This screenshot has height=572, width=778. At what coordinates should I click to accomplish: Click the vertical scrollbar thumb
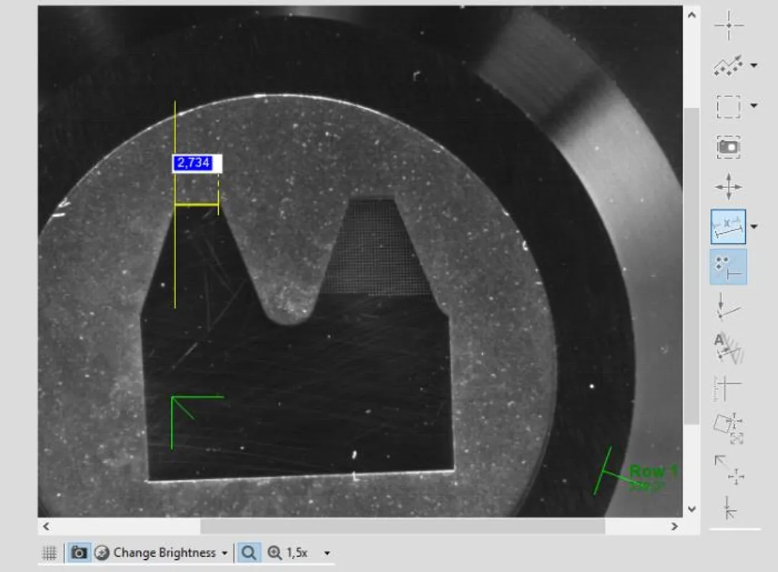[x=691, y=266]
